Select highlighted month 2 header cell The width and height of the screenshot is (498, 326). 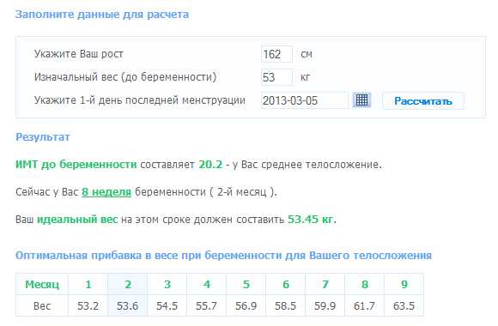tap(127, 284)
